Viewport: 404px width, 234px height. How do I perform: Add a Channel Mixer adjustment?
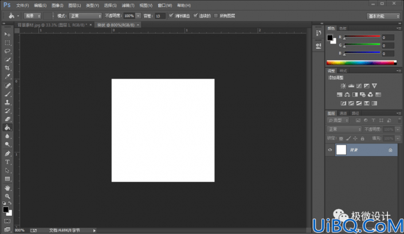pos(371,95)
